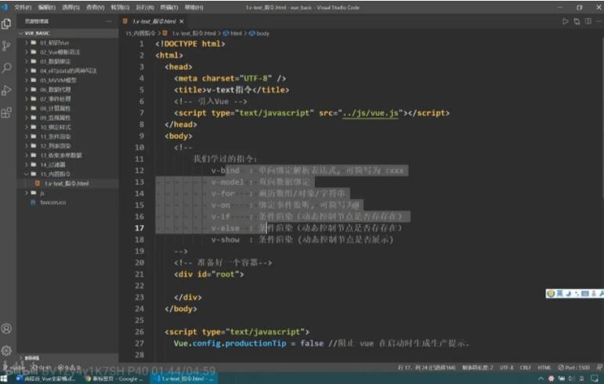Click the run file play icon
Image resolution: width=604 pixels, height=384 pixels.
pos(565,22)
